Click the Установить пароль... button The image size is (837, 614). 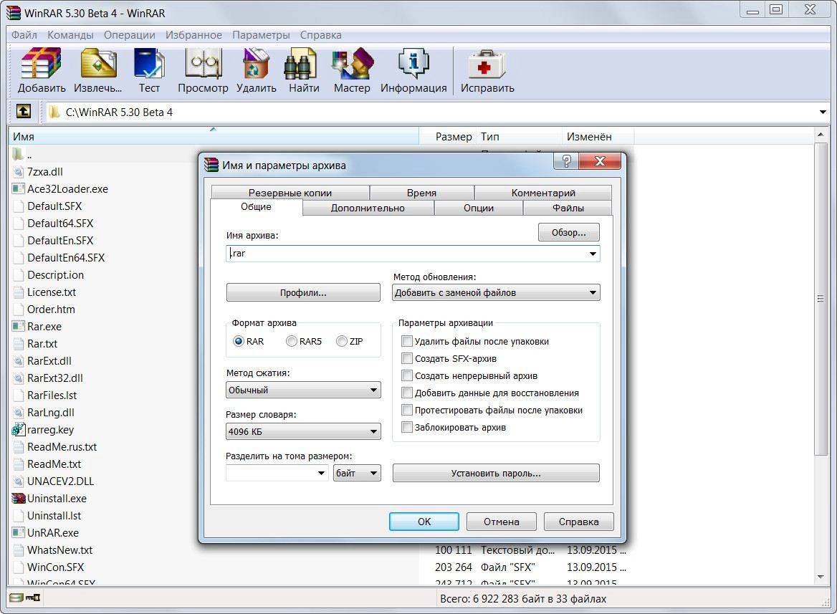496,473
